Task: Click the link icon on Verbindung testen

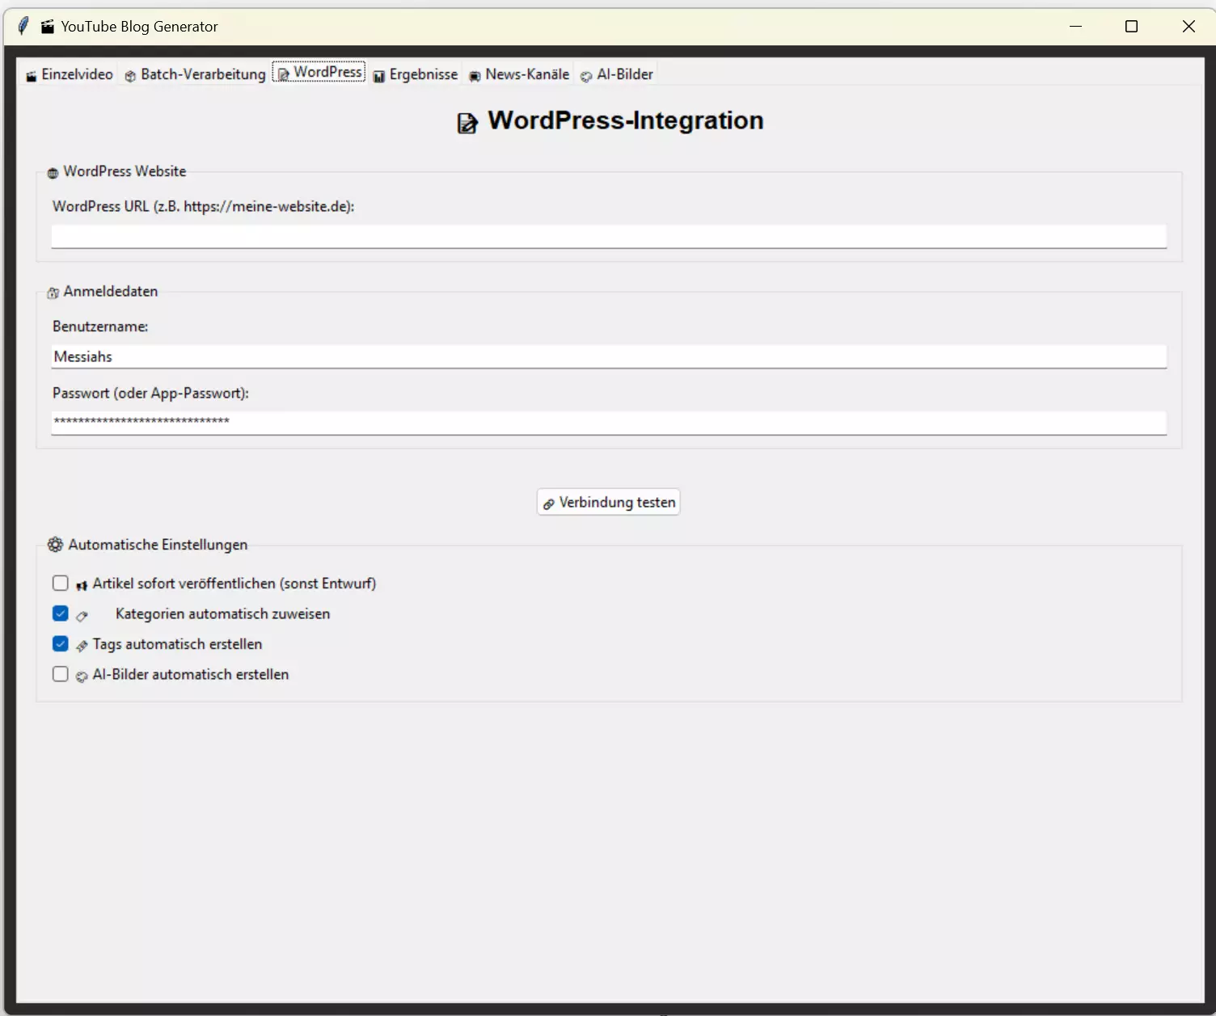Action: pyautogui.click(x=548, y=504)
